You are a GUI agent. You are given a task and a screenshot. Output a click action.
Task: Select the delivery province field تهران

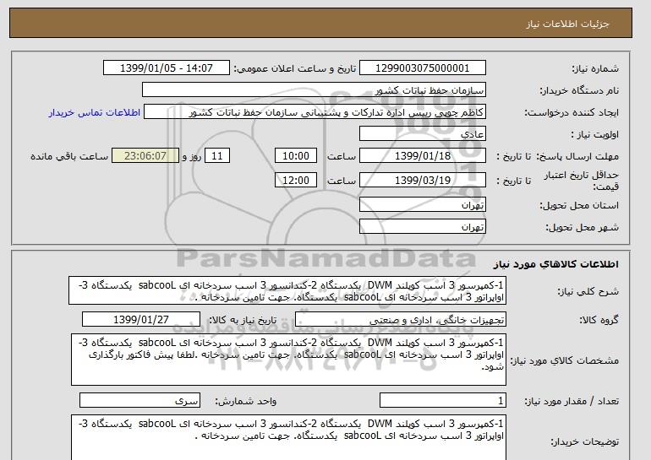(422, 205)
